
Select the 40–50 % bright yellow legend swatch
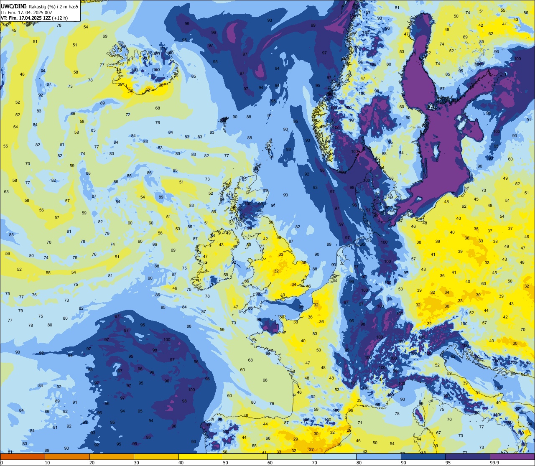[201, 456]
